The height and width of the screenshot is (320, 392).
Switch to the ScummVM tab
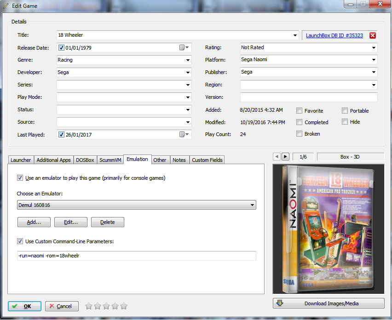[x=110, y=160]
